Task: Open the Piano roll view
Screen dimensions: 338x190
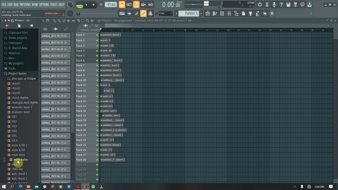Action: (x=215, y=13)
